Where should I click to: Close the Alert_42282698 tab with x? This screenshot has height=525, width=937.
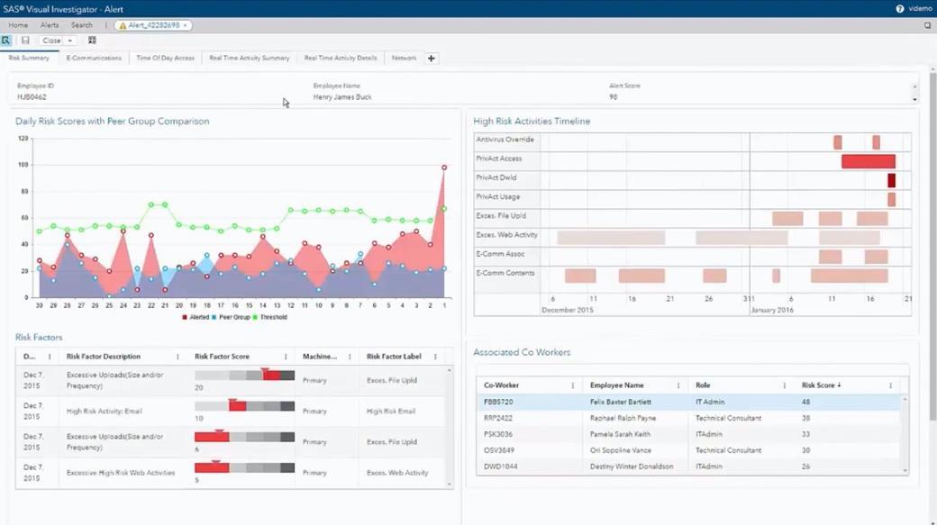click(x=186, y=25)
